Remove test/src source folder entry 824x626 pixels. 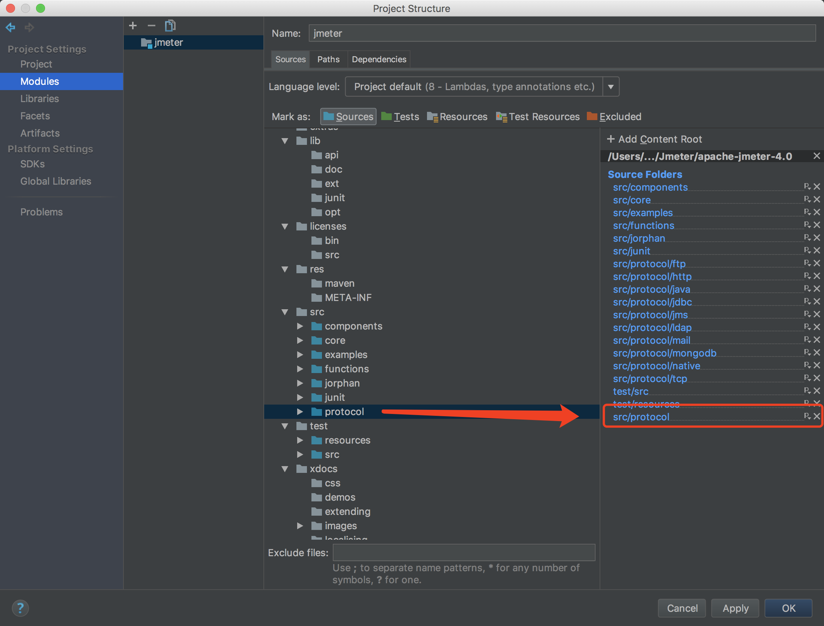click(817, 391)
